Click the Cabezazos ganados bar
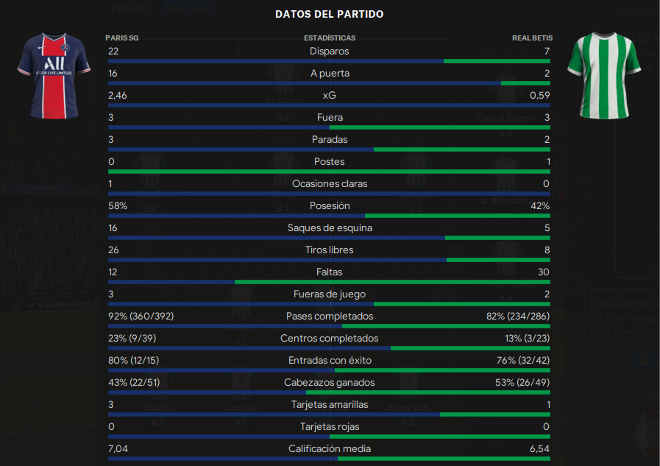The height and width of the screenshot is (466, 660). 329,393
